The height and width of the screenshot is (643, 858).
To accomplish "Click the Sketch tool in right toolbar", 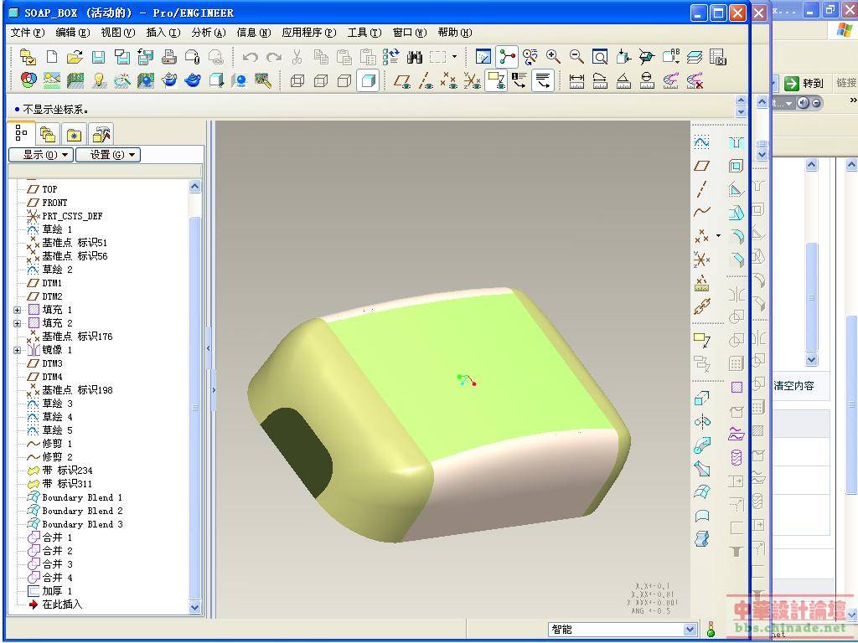I will [x=702, y=142].
